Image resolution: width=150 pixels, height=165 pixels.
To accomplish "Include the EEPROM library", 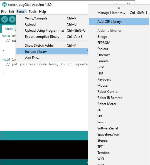I will click(119, 43).
